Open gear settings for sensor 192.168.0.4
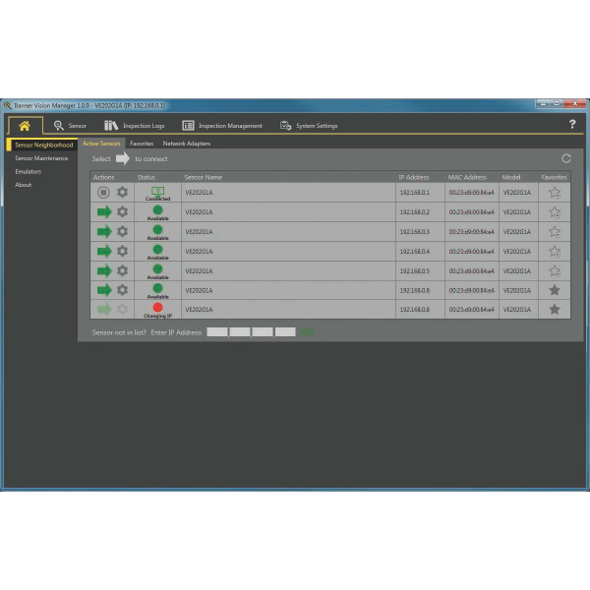The width and height of the screenshot is (590, 590). (x=122, y=251)
